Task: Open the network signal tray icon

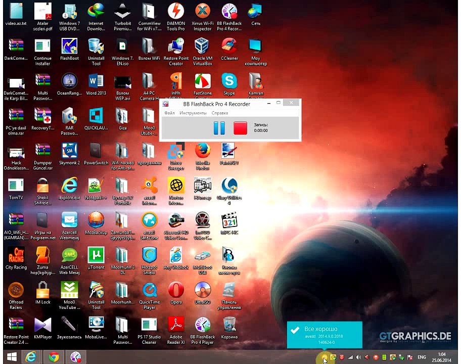Action: pos(350,357)
